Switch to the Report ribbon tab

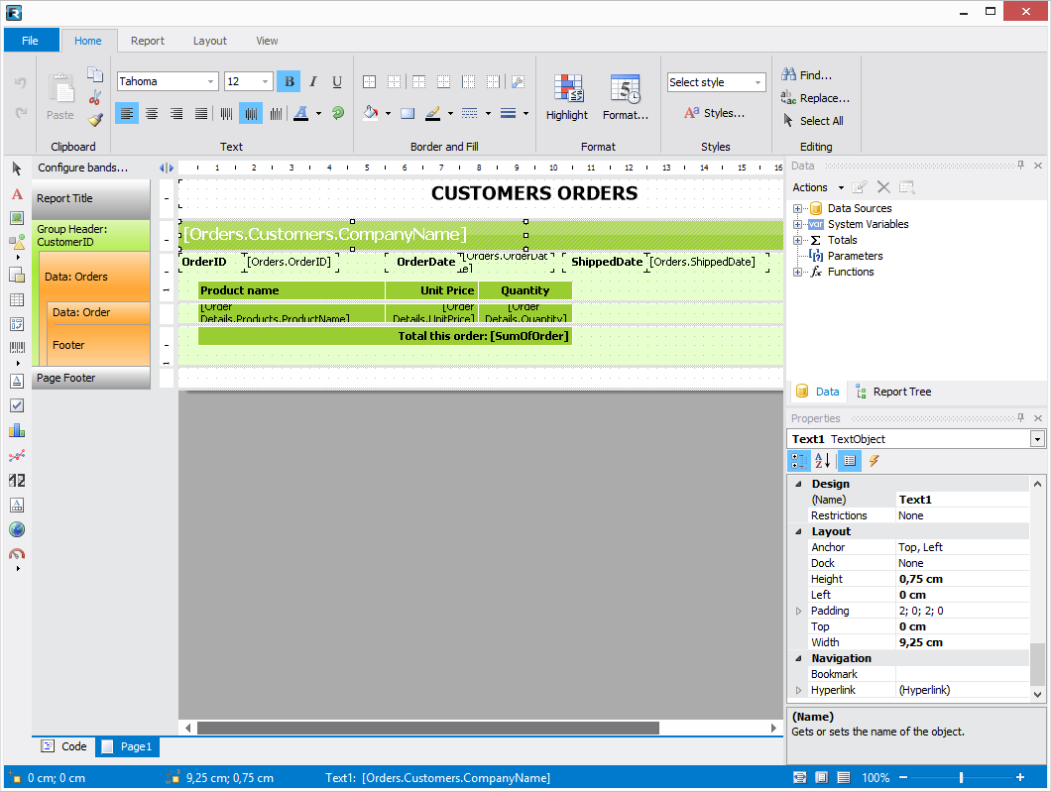click(x=147, y=41)
